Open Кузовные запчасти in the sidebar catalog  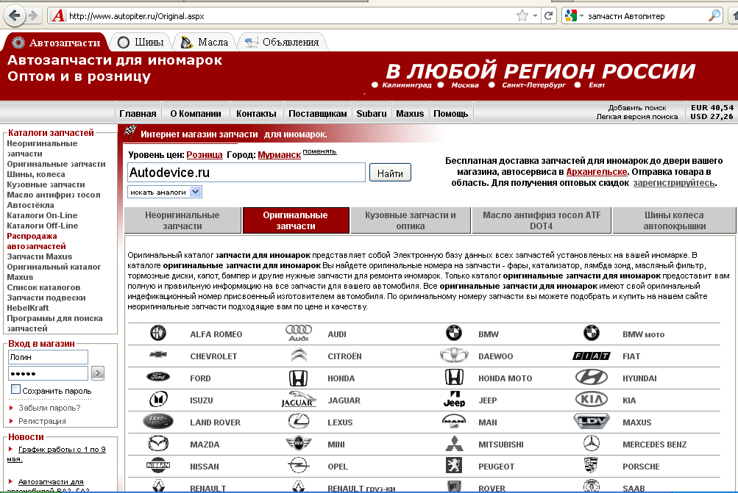point(46,184)
